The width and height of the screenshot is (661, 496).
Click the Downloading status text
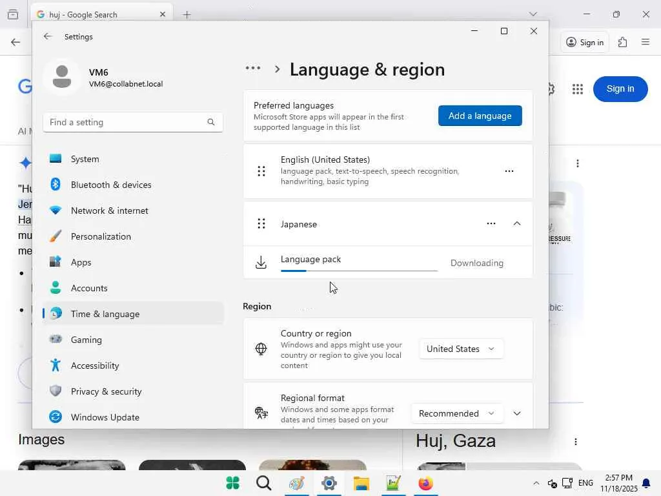(x=477, y=263)
